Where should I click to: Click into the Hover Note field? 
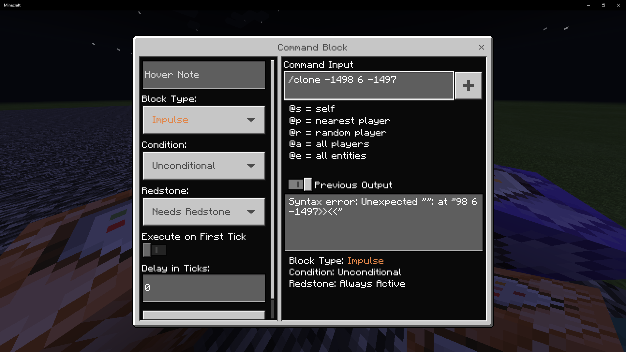[x=204, y=75]
